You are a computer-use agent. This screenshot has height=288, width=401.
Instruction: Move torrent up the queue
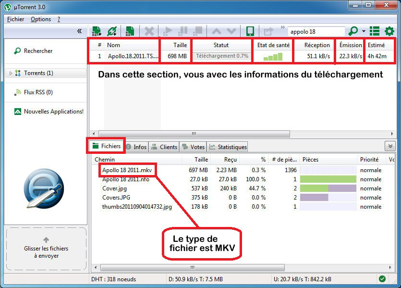(217, 31)
